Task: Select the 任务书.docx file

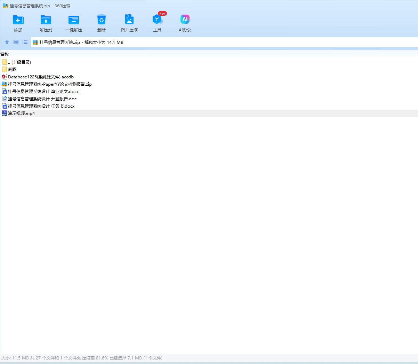Action: tap(209, 106)
